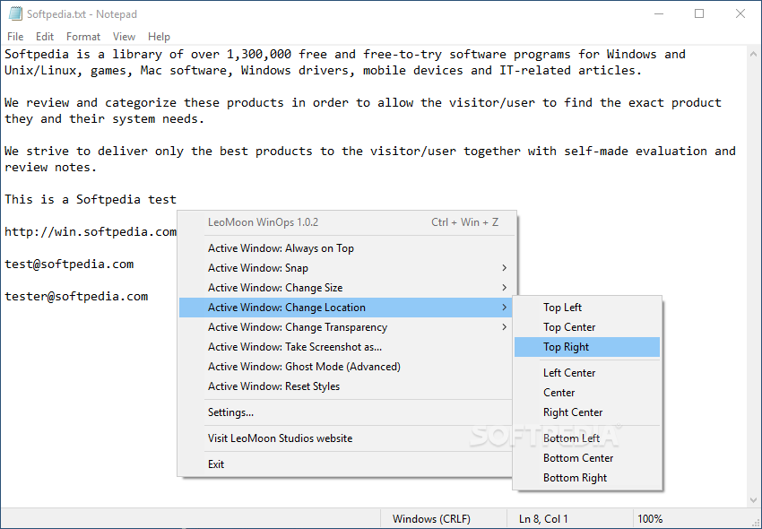Move window to Top Center
This screenshot has height=529, width=762.
(x=587, y=326)
